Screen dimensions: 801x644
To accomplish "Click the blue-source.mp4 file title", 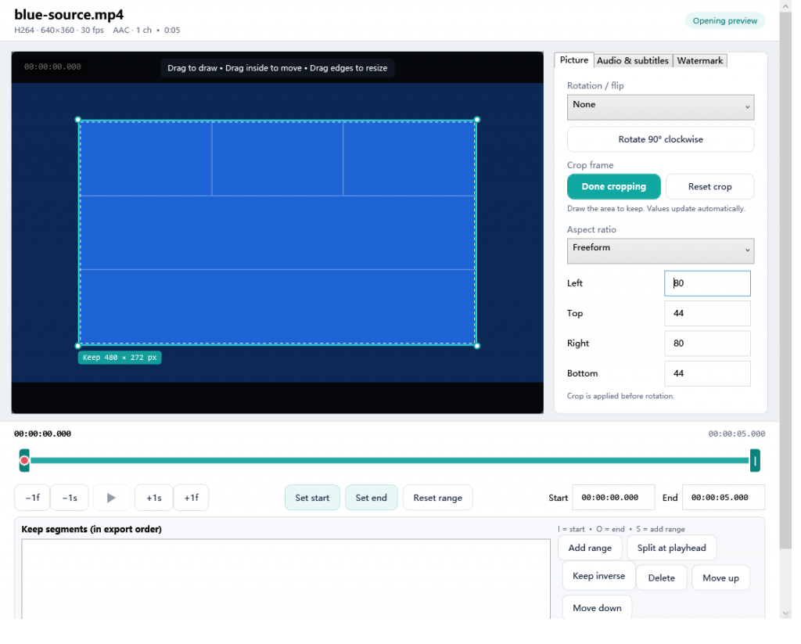I will (x=70, y=15).
